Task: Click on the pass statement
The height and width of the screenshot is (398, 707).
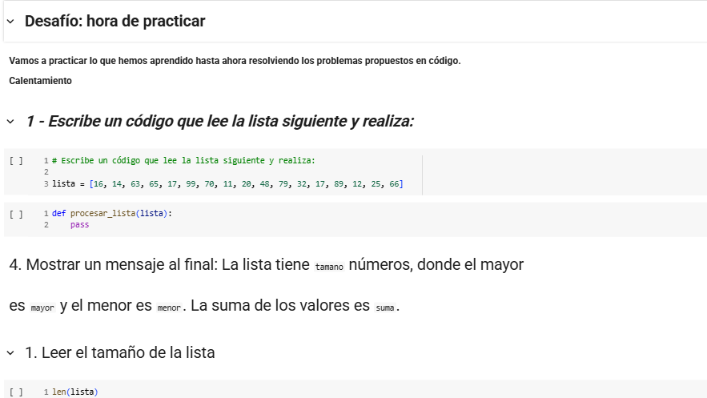Action: [x=79, y=225]
